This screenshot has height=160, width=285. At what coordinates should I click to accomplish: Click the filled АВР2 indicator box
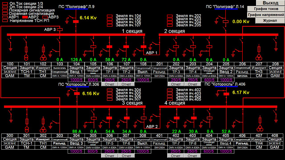pos(25,17)
